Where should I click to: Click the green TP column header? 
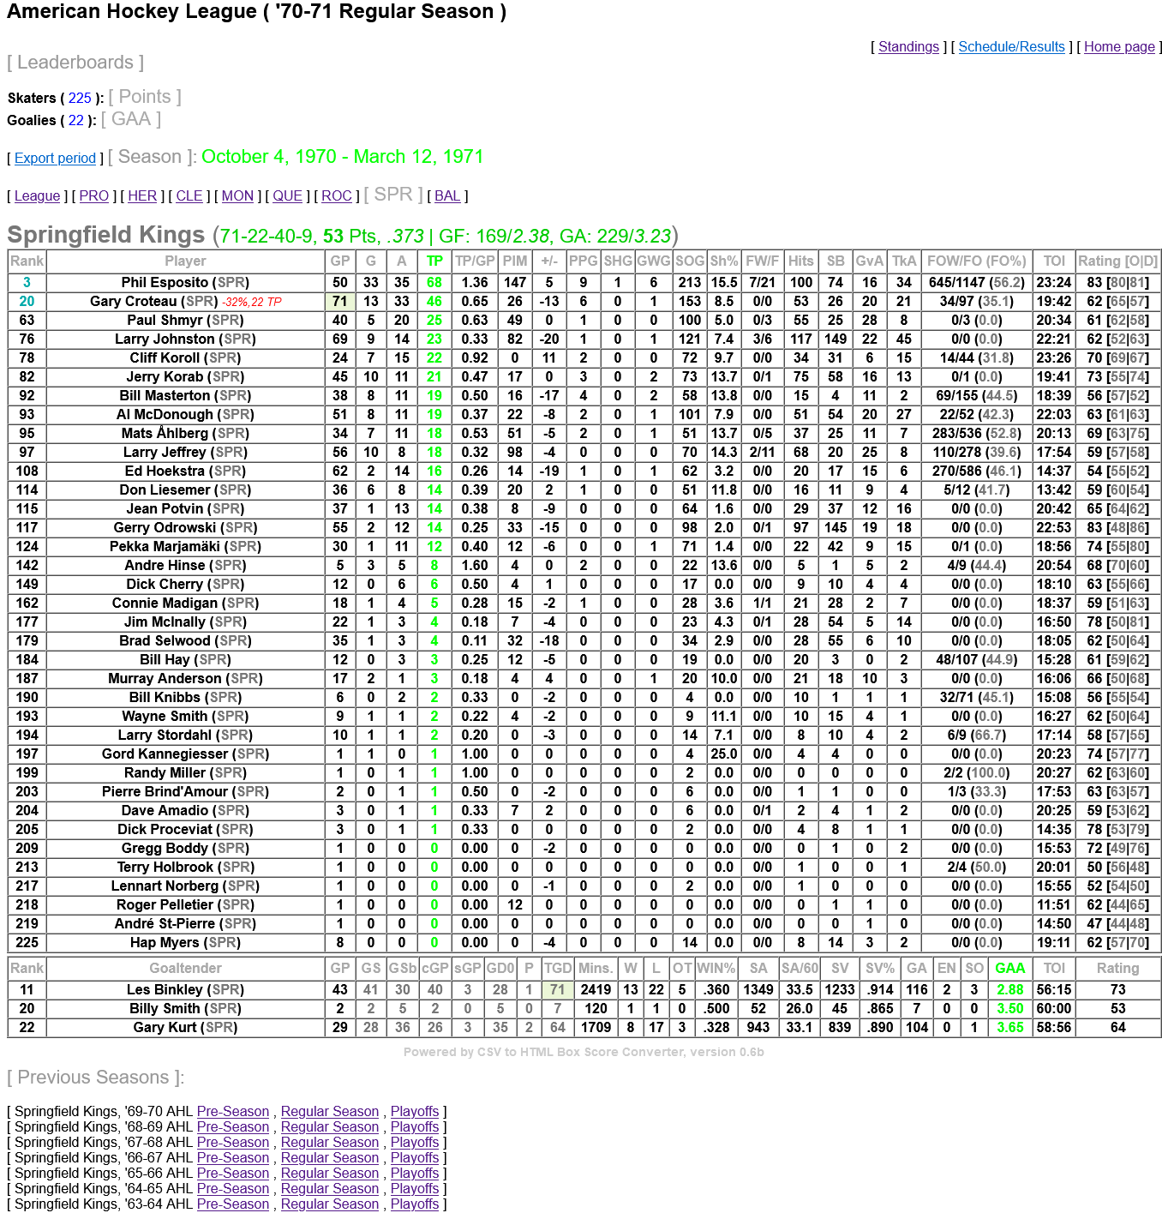[x=434, y=261]
